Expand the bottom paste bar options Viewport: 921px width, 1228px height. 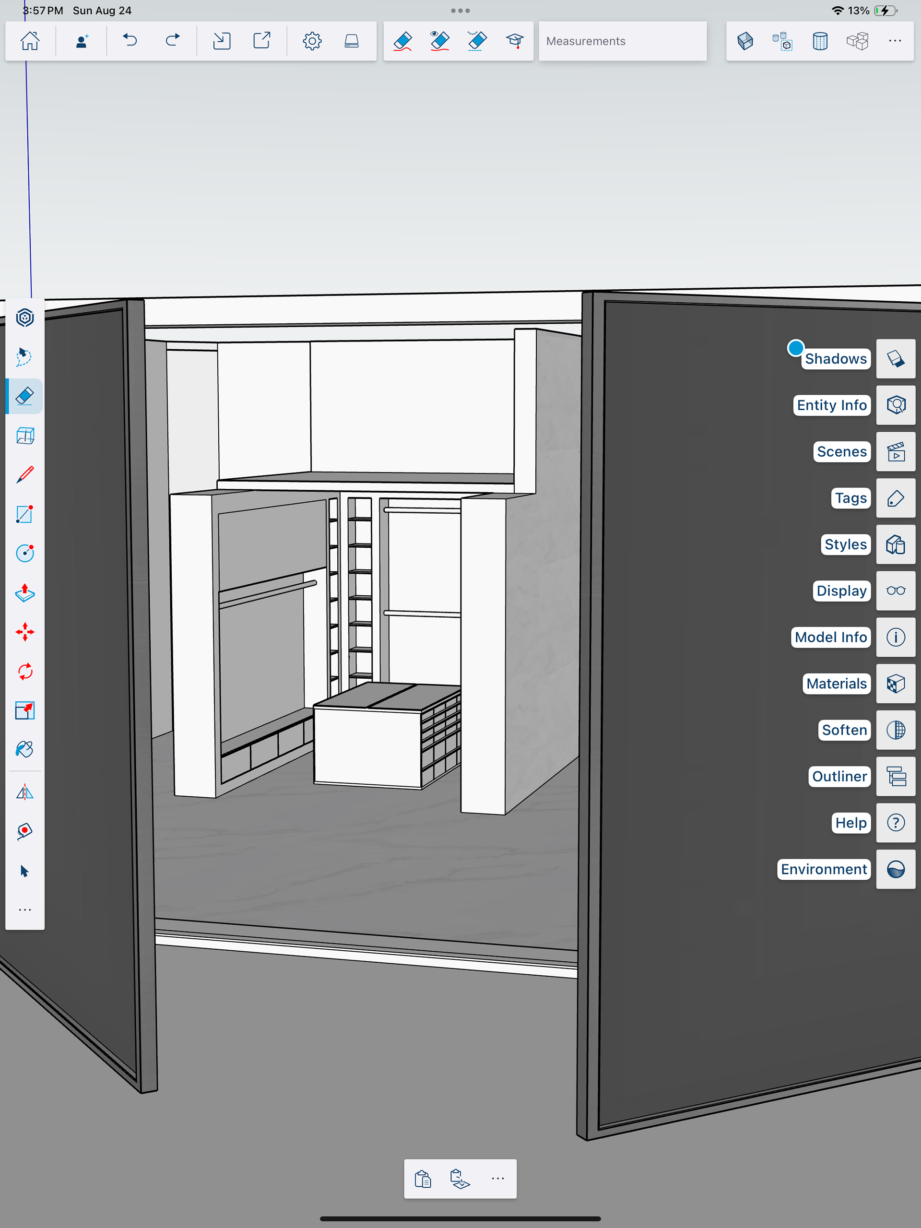[x=497, y=1178]
